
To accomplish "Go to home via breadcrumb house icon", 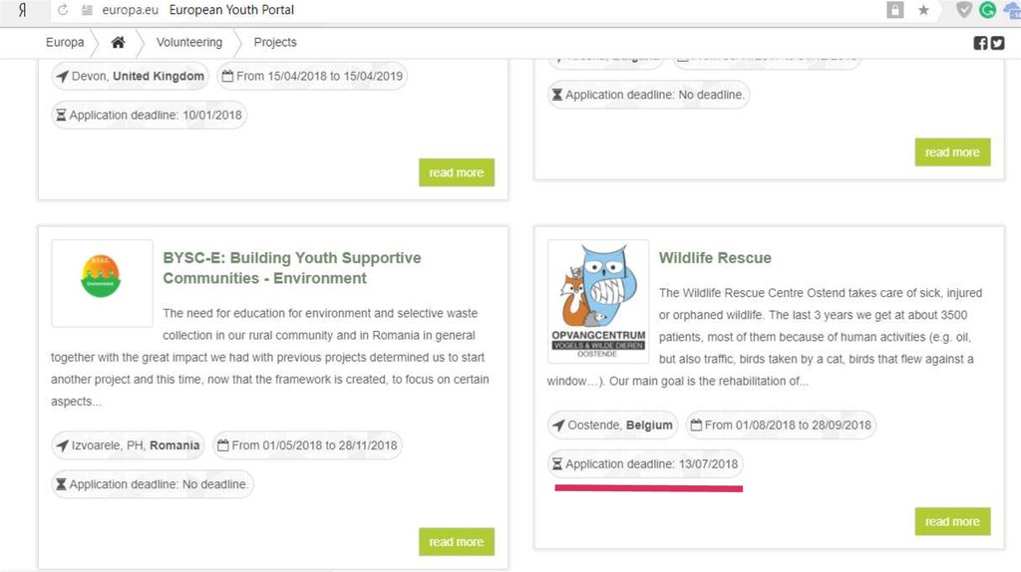I will click(118, 42).
